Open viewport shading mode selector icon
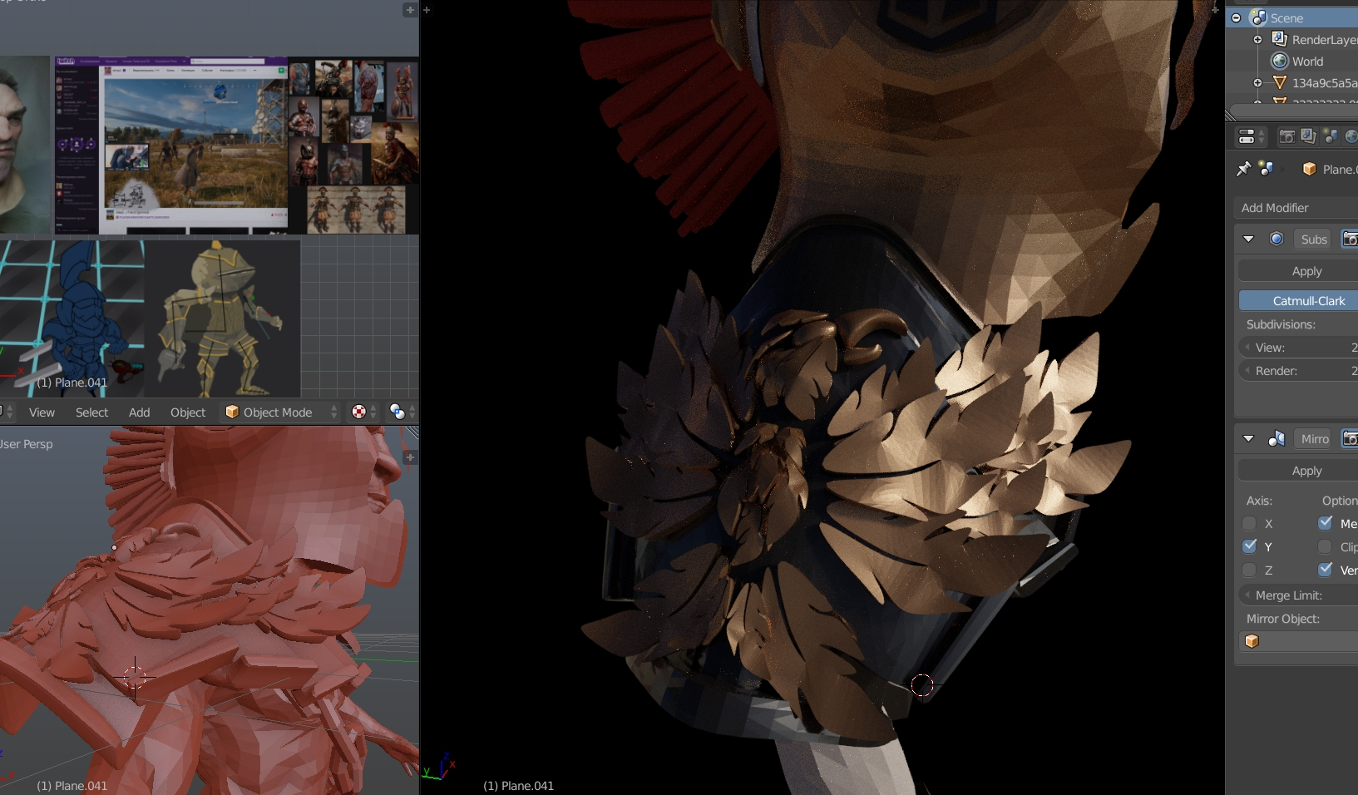 (x=359, y=412)
